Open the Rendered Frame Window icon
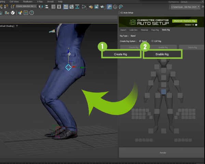Image resolution: width=205 pixels, height=164 pixels. click(x=96, y=7)
